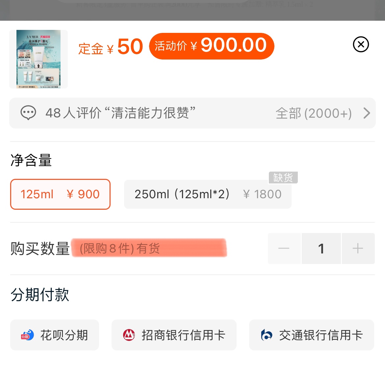Tap the review speech bubble icon
Viewport: 385px width, 381px height.
28,113
